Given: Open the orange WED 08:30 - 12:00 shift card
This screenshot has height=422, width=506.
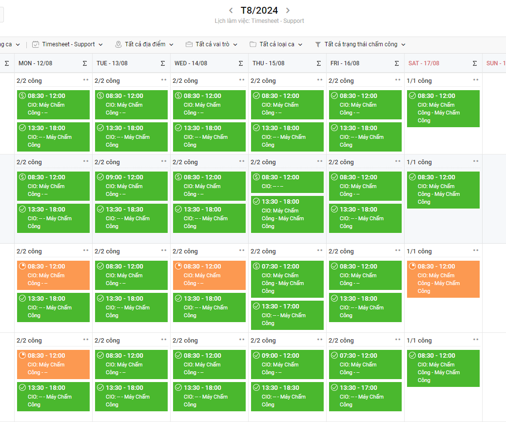Looking at the screenshot, I should pos(209,275).
